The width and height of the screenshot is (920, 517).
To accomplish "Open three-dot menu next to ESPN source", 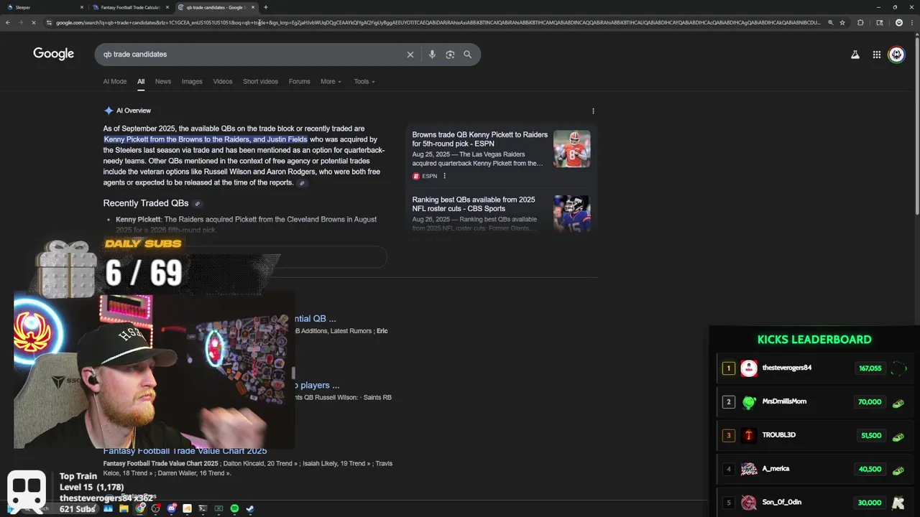I will coord(444,176).
